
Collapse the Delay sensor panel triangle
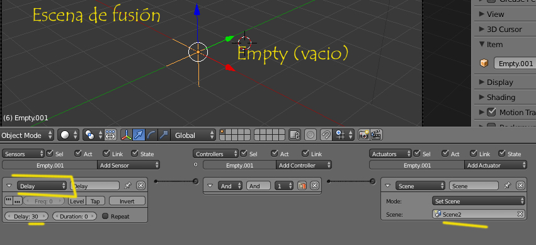pos(9,186)
